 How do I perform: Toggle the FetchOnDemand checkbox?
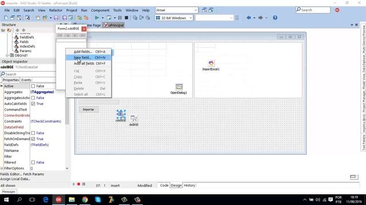tap(33, 139)
